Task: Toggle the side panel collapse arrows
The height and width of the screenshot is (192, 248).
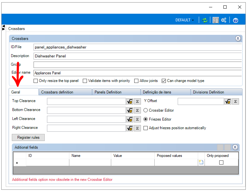Action: coord(4,27)
